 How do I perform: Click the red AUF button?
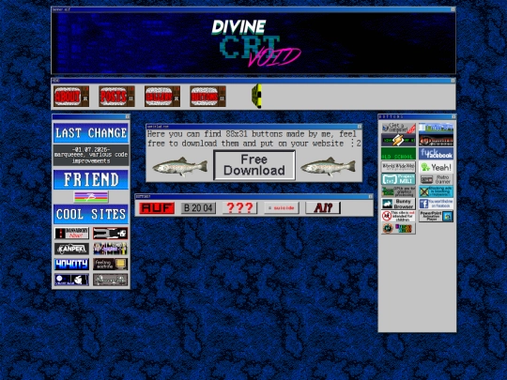pyautogui.click(x=157, y=208)
